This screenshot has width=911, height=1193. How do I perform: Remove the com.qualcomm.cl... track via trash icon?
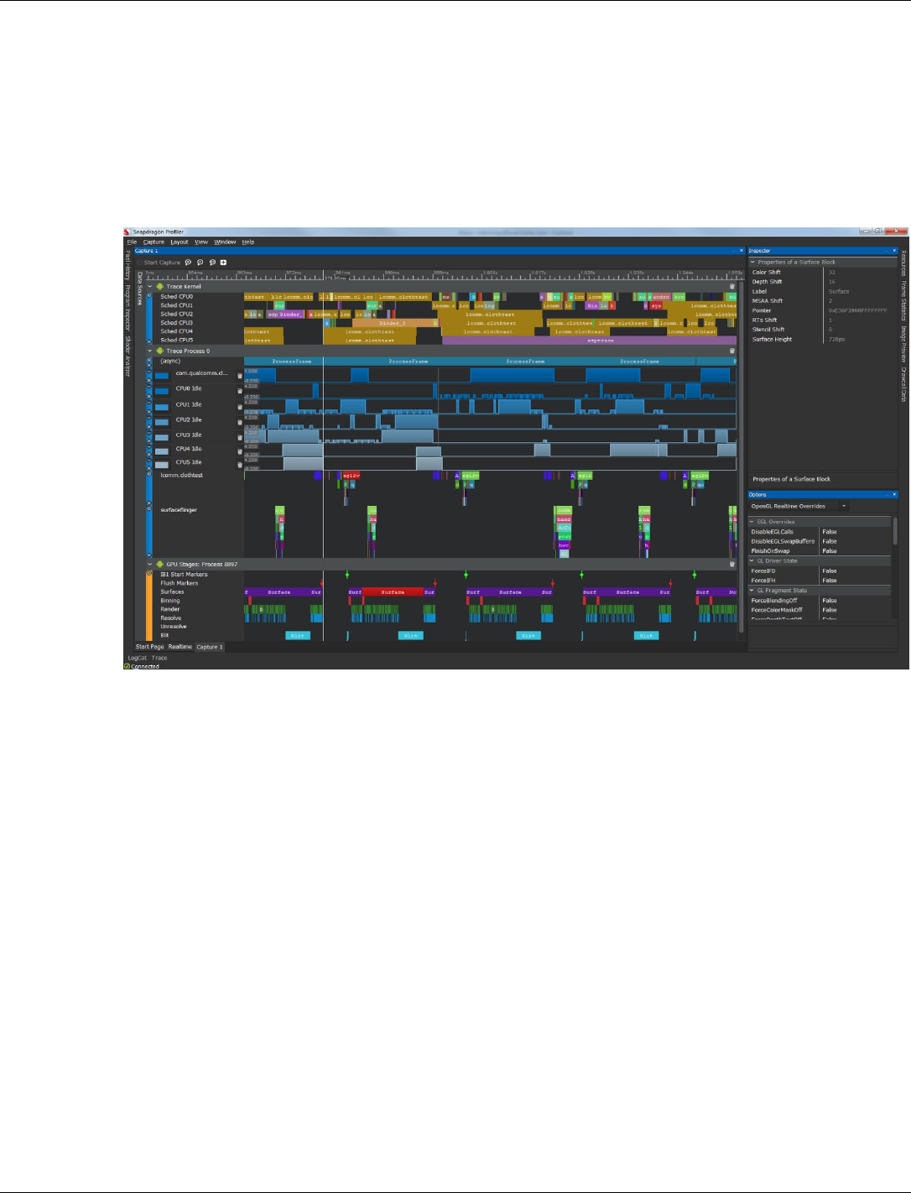click(x=240, y=376)
